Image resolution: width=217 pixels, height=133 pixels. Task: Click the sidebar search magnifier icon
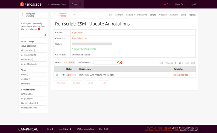coord(45,35)
